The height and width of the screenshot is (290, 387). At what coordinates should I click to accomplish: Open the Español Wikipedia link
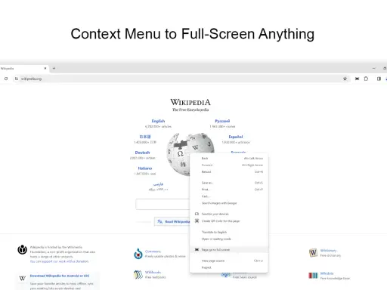pos(236,137)
